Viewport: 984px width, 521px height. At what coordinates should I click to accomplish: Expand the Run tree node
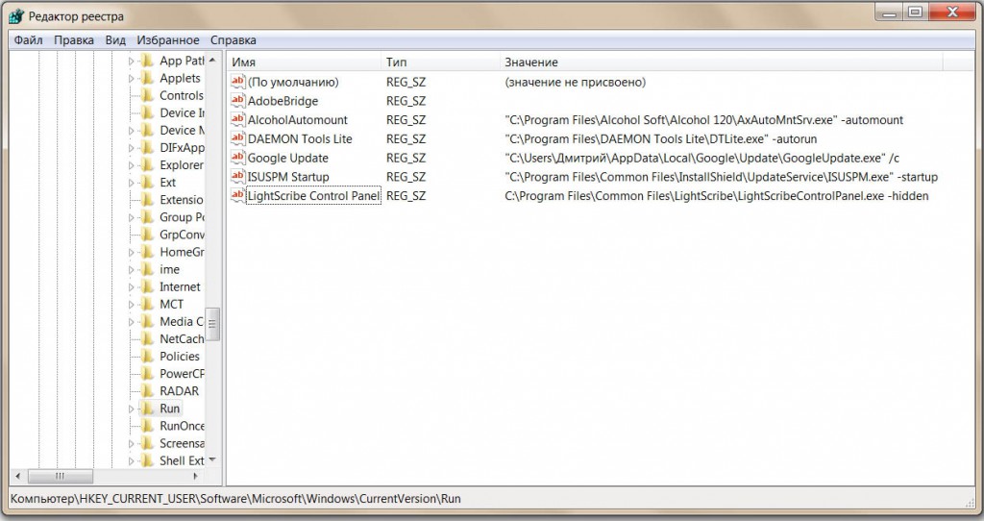point(131,409)
